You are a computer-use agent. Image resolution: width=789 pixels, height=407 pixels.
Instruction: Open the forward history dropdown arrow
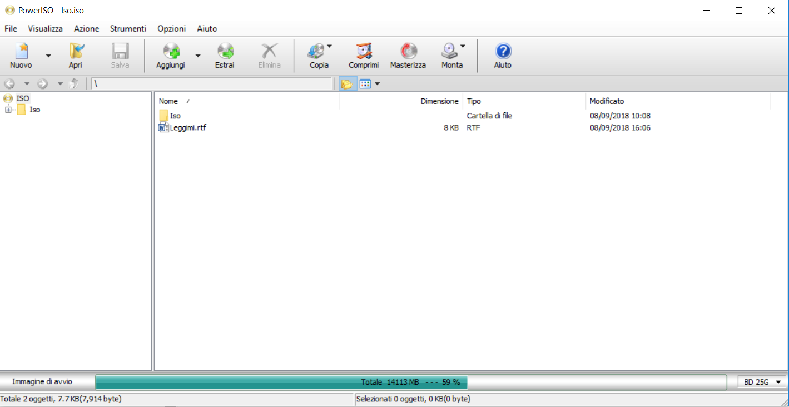[59, 84]
